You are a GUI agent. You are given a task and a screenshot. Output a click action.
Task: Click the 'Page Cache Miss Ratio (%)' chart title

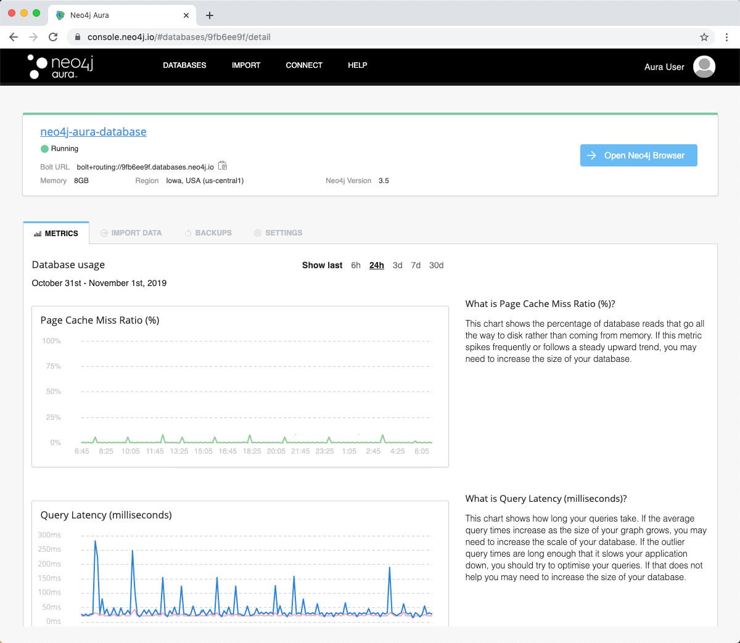pyautogui.click(x=100, y=320)
